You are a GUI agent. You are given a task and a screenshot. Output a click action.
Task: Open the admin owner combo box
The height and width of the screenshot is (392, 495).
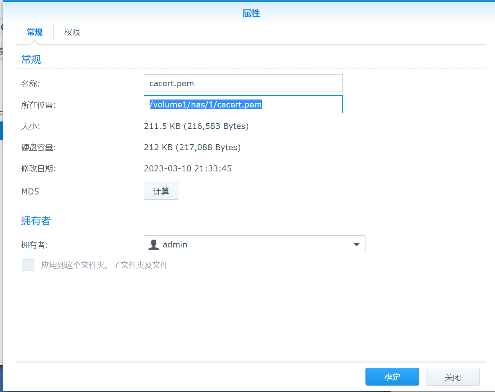tap(255, 244)
